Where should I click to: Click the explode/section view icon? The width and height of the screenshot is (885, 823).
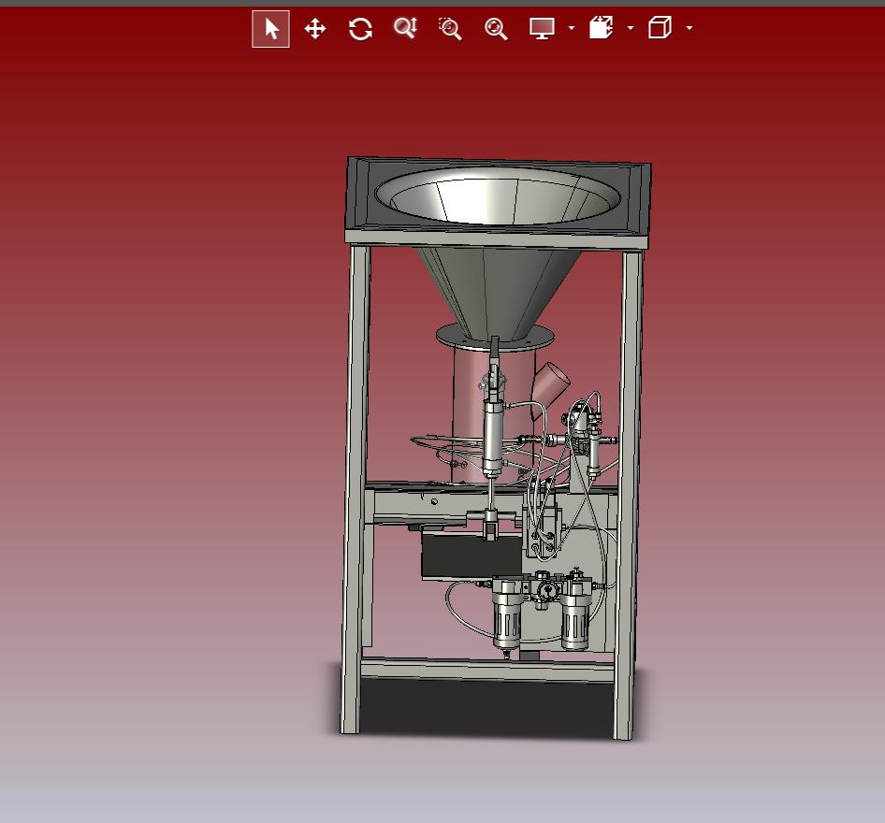pyautogui.click(x=602, y=28)
